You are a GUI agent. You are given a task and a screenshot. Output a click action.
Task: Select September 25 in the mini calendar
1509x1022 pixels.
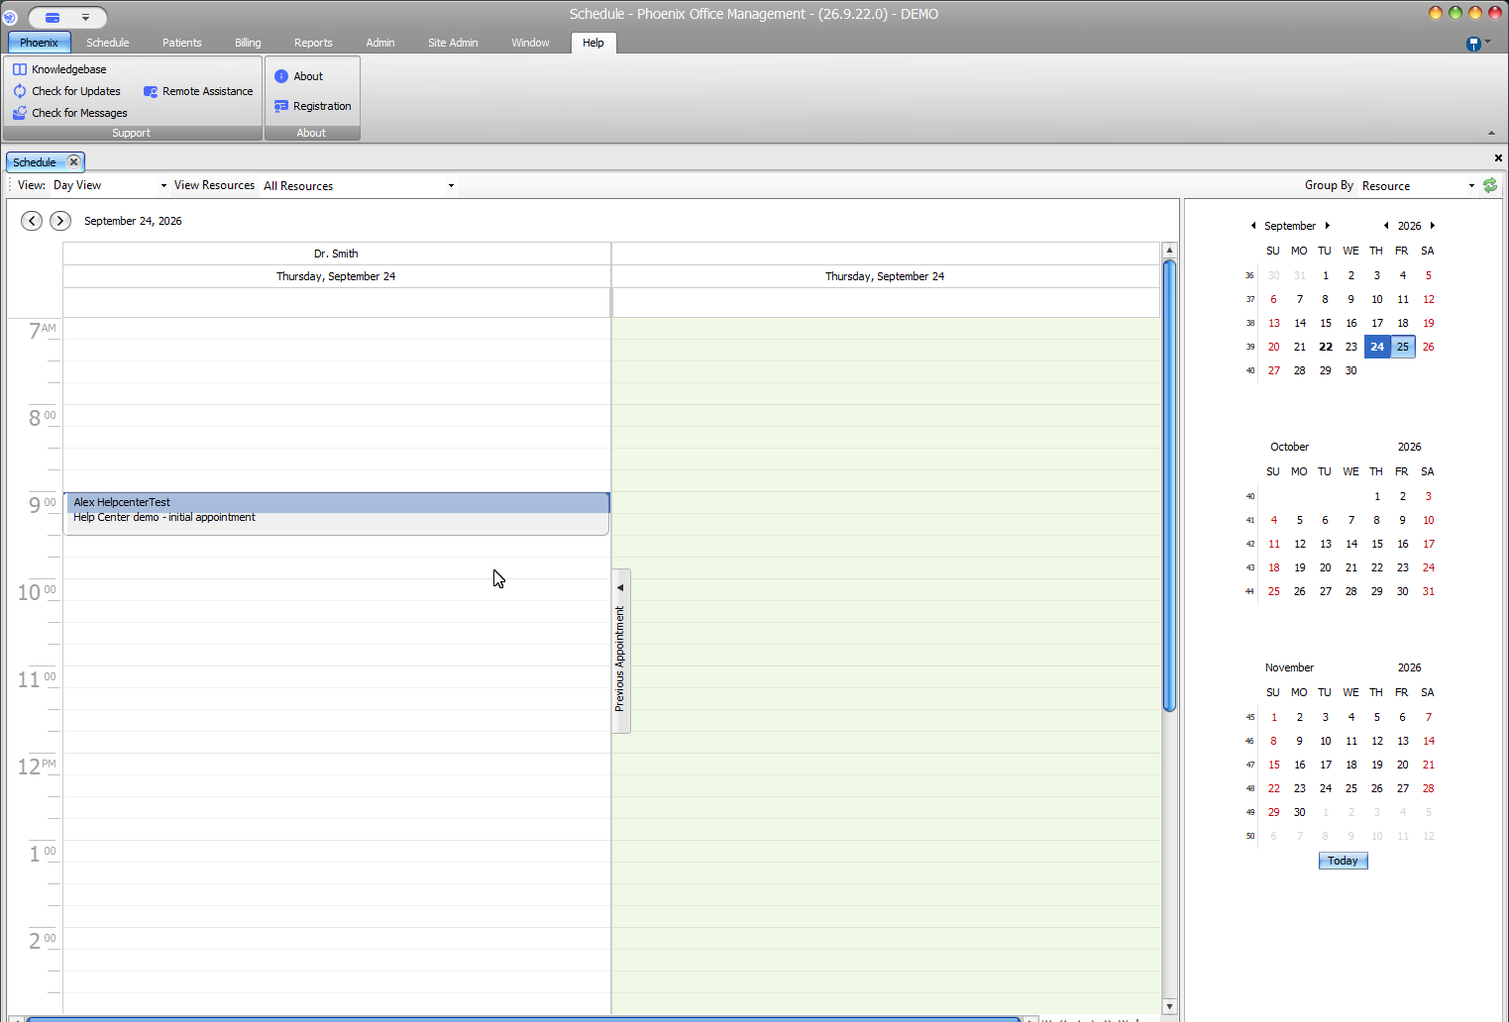(1403, 347)
